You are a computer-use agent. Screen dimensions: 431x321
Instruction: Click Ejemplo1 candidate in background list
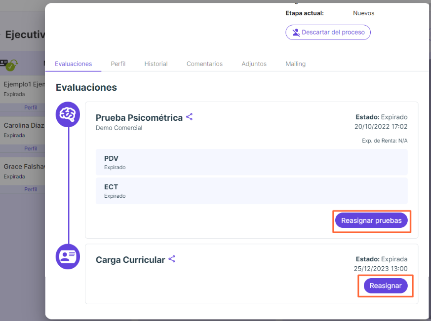24,84
